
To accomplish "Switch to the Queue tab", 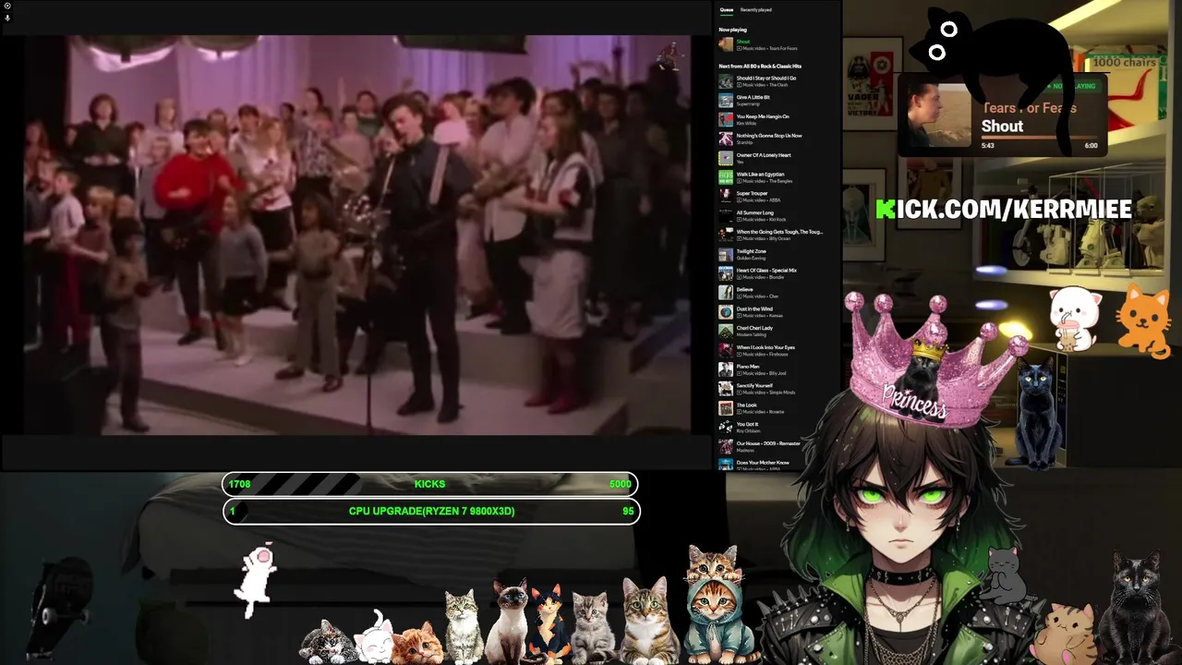I will [x=726, y=10].
